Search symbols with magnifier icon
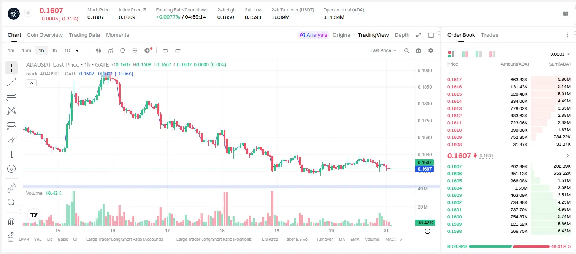 click(406, 50)
